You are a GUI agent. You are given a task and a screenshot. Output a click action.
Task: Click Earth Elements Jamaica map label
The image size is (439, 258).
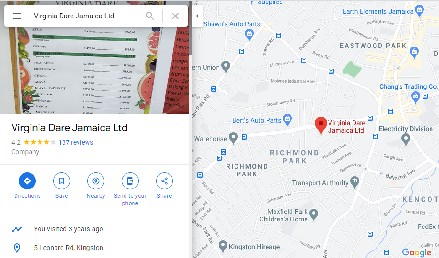click(x=378, y=11)
